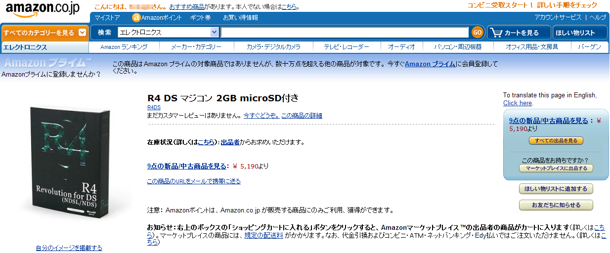The height and width of the screenshot is (253, 610).
Task: Expand すべてのカテゴリーを見る arrow button
Action: tap(83, 33)
